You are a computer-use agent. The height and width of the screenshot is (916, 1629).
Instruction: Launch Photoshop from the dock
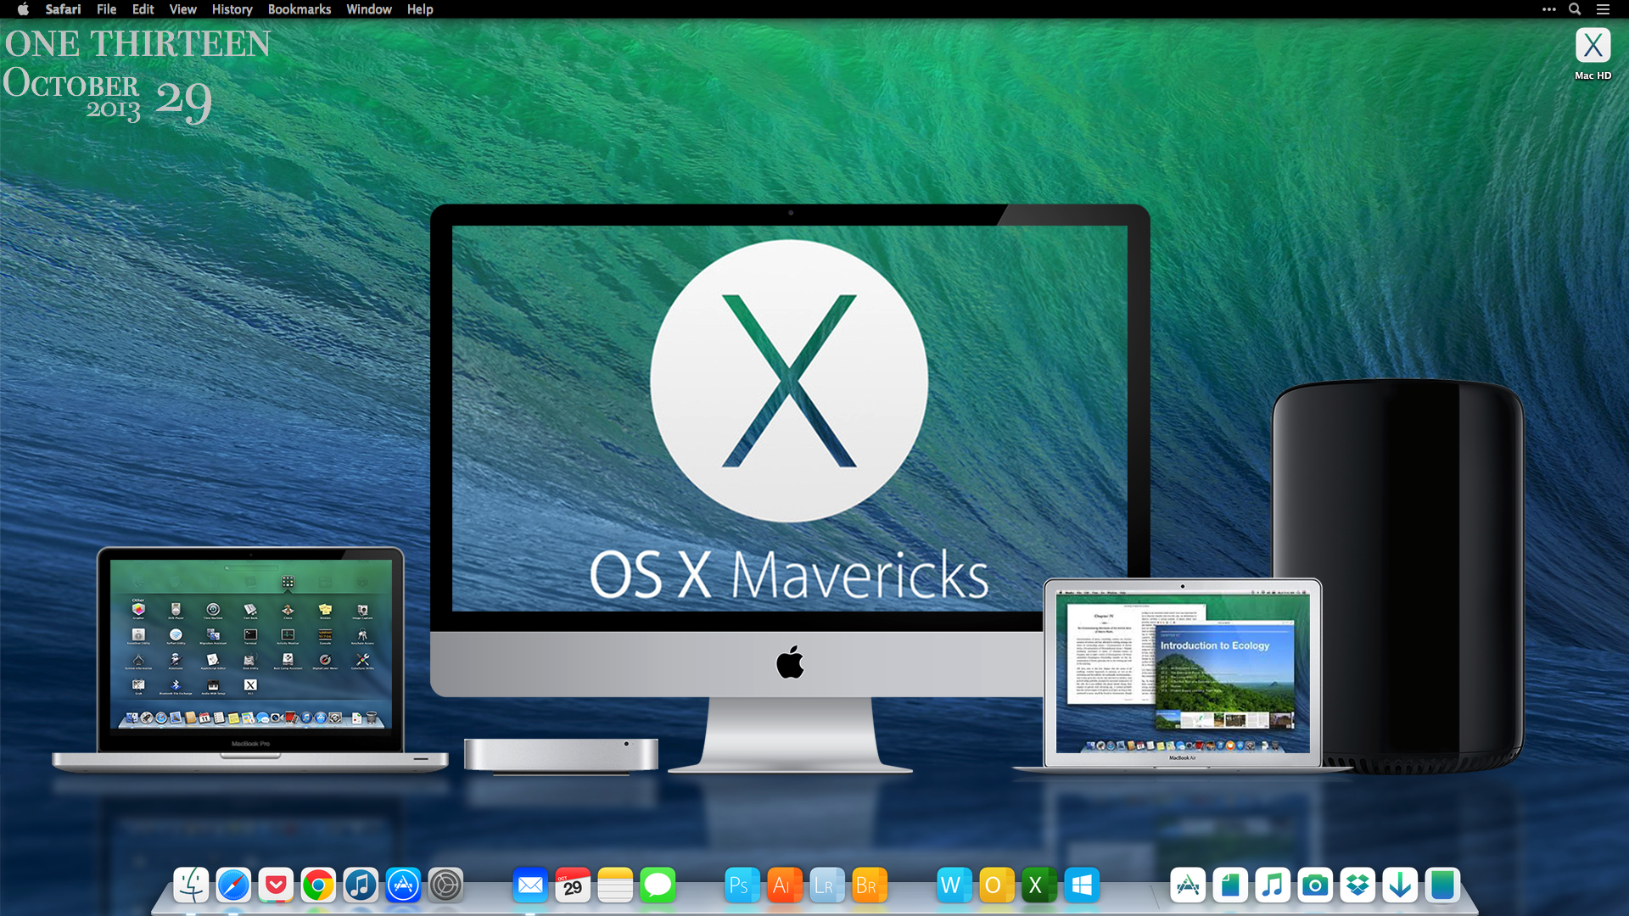742,885
